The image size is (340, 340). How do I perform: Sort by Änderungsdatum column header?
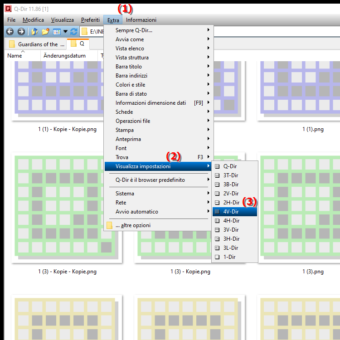click(69, 56)
